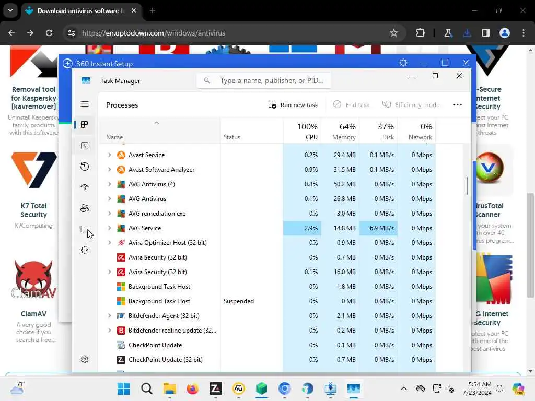This screenshot has width=535, height=401.
Task: Switch to Download antivirus software browser tab
Action: [81, 11]
